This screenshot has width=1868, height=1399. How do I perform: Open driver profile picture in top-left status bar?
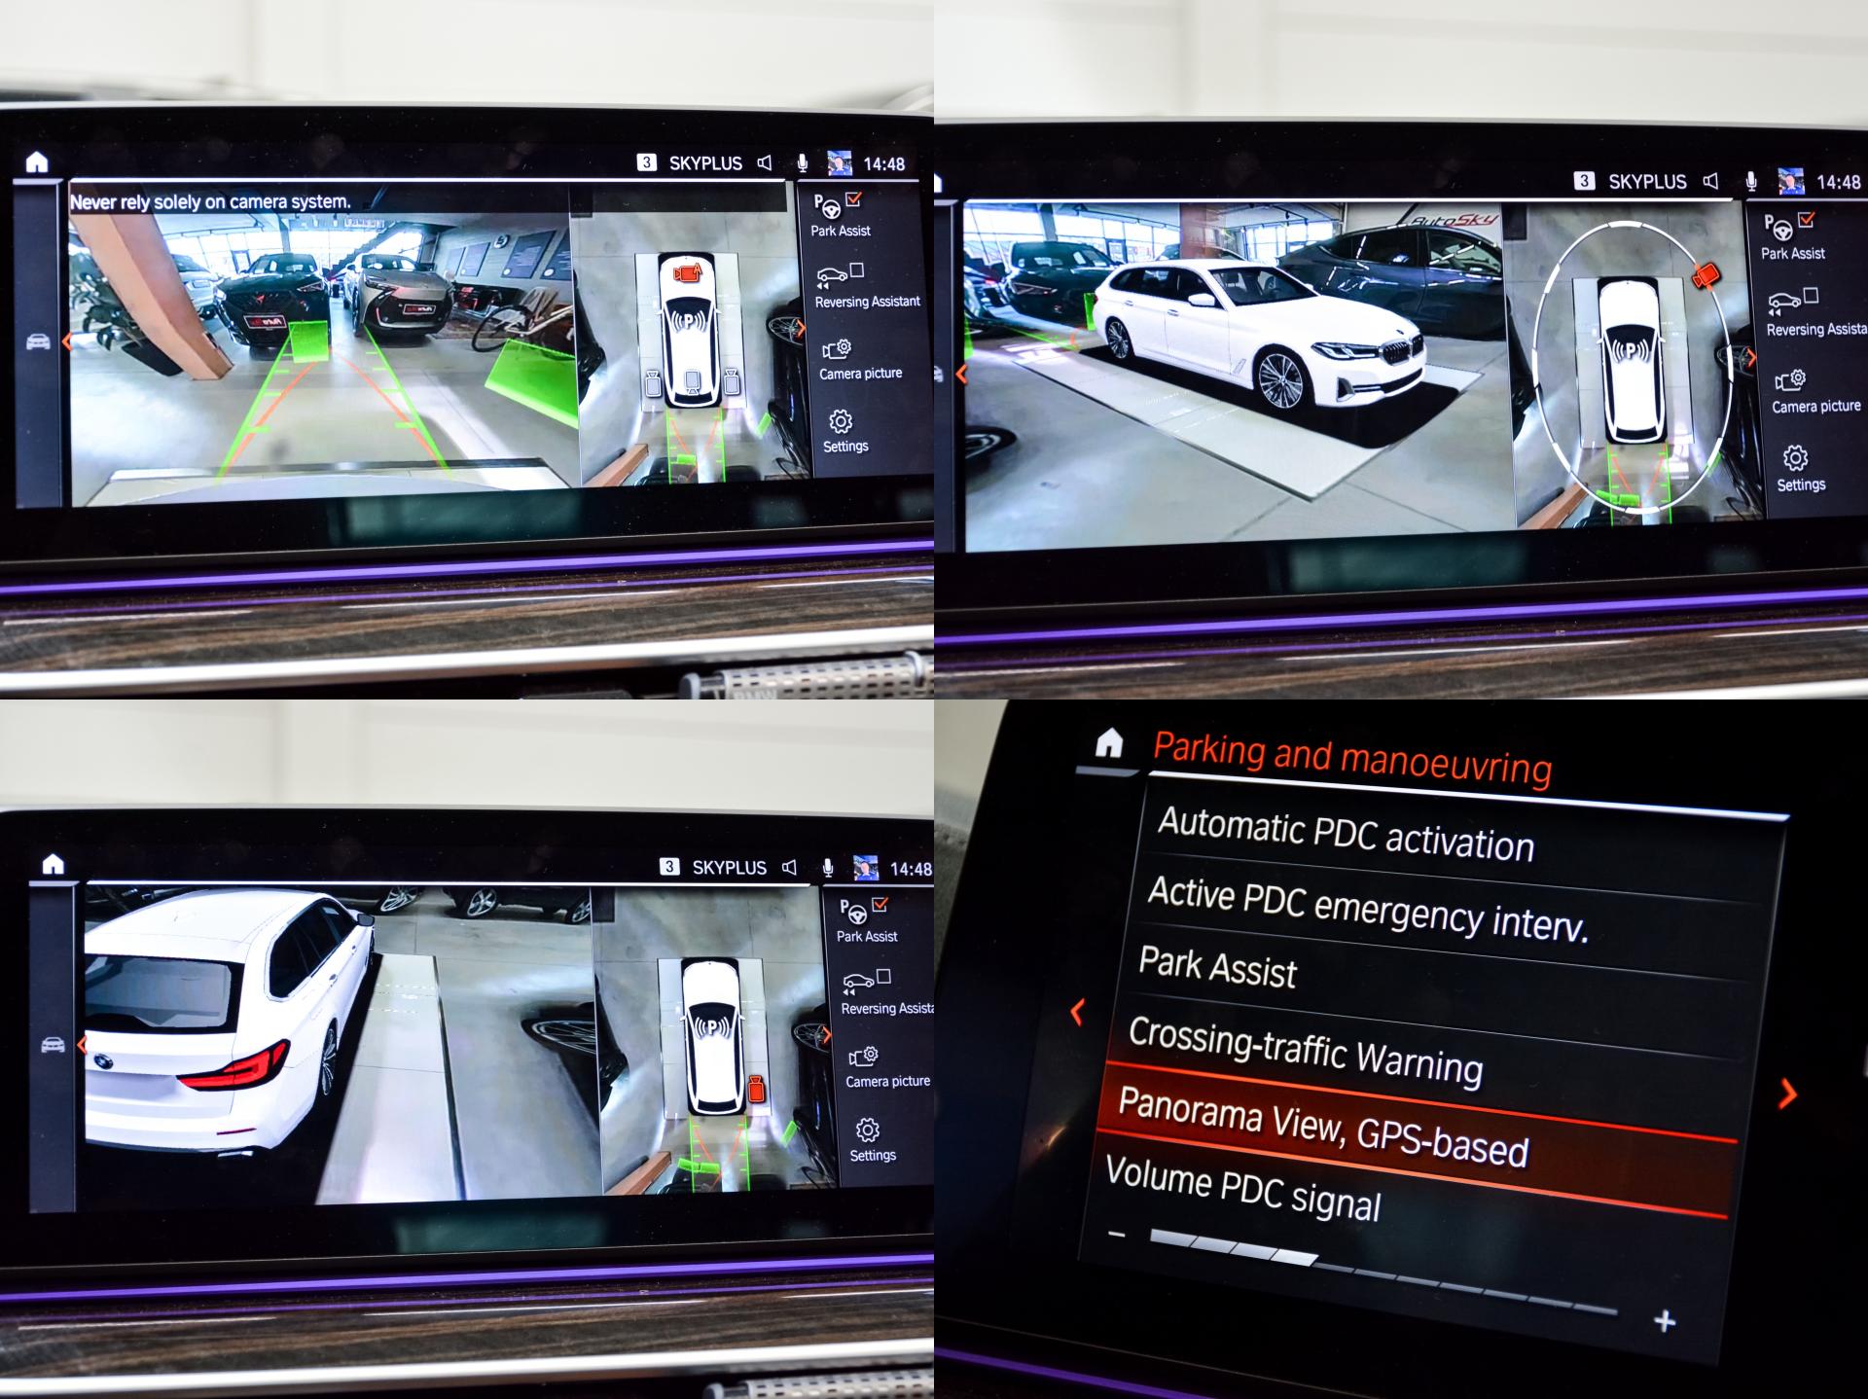pyautogui.click(x=840, y=163)
